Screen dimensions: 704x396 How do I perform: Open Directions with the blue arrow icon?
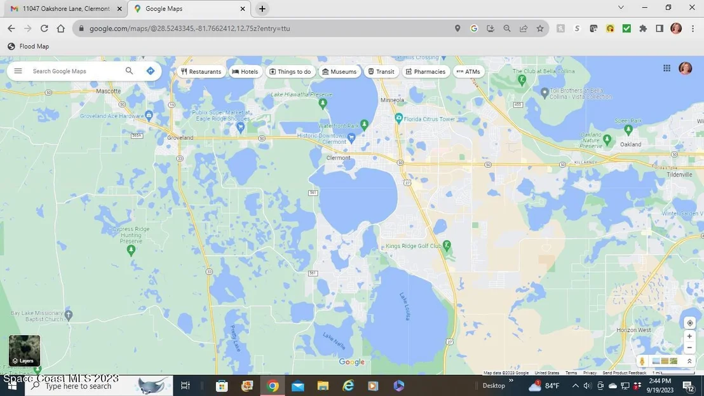point(151,71)
